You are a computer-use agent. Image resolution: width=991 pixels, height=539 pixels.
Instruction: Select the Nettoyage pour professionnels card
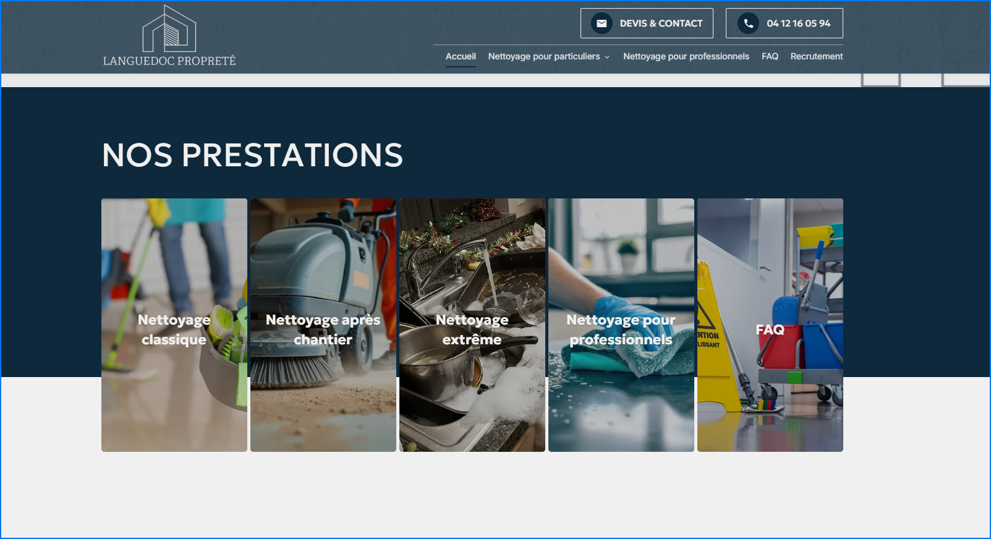coord(621,325)
